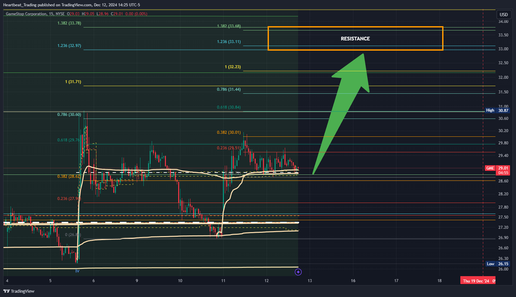The image size is (516, 297).
Task: Click the 27.50 price axis label
Action: tap(503, 217)
